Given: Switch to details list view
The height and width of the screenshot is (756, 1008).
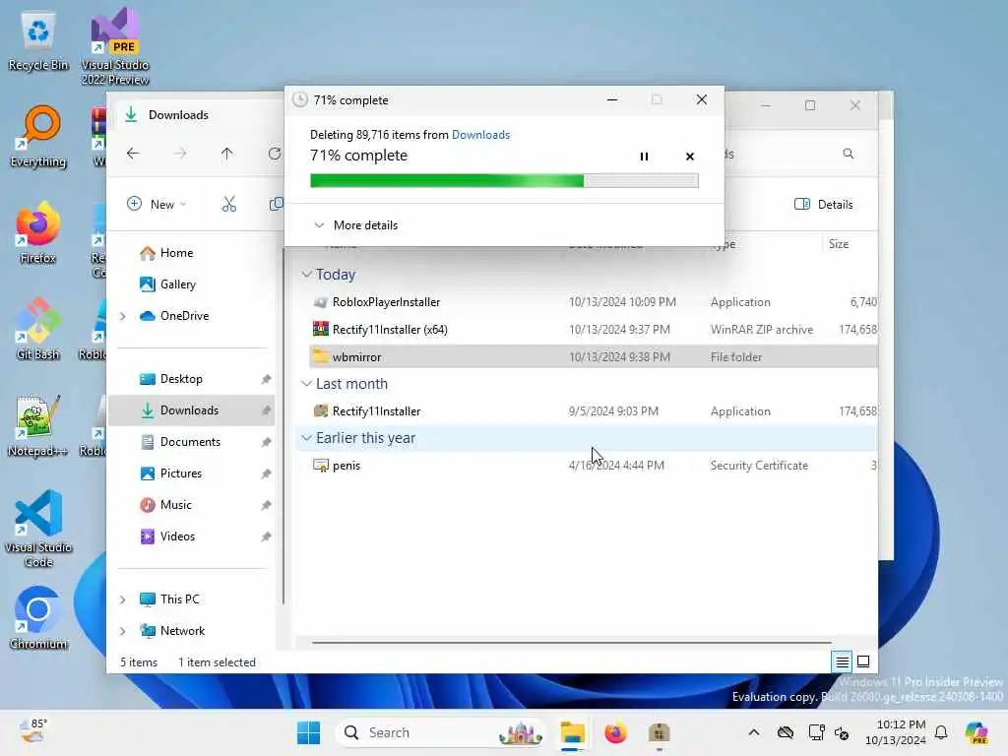Looking at the screenshot, I should point(843,661).
